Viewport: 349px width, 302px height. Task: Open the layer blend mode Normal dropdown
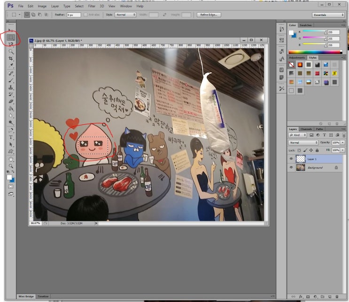303,142
